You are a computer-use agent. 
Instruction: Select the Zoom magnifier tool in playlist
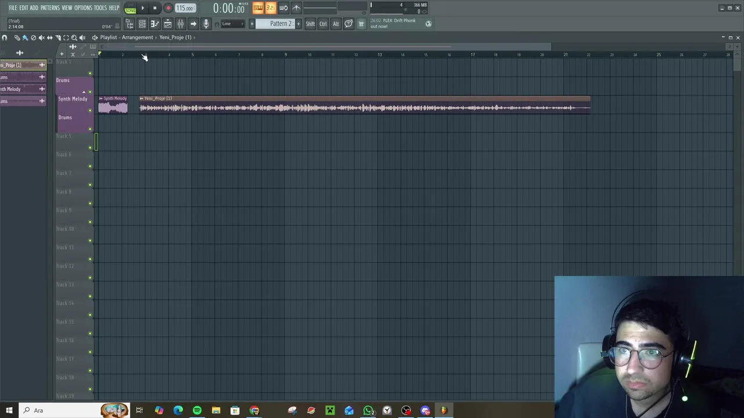coord(74,37)
